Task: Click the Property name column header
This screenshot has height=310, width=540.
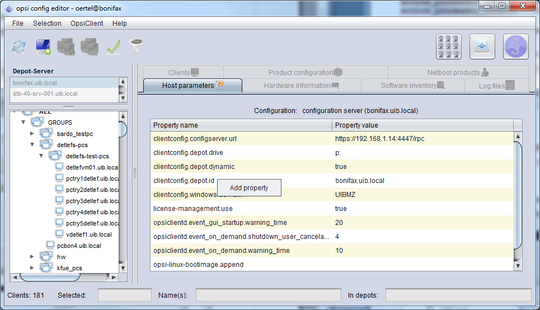Action: pyautogui.click(x=241, y=125)
